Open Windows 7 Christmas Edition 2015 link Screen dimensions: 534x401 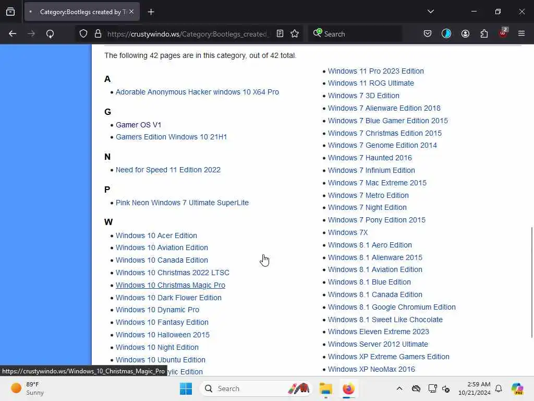click(384, 133)
